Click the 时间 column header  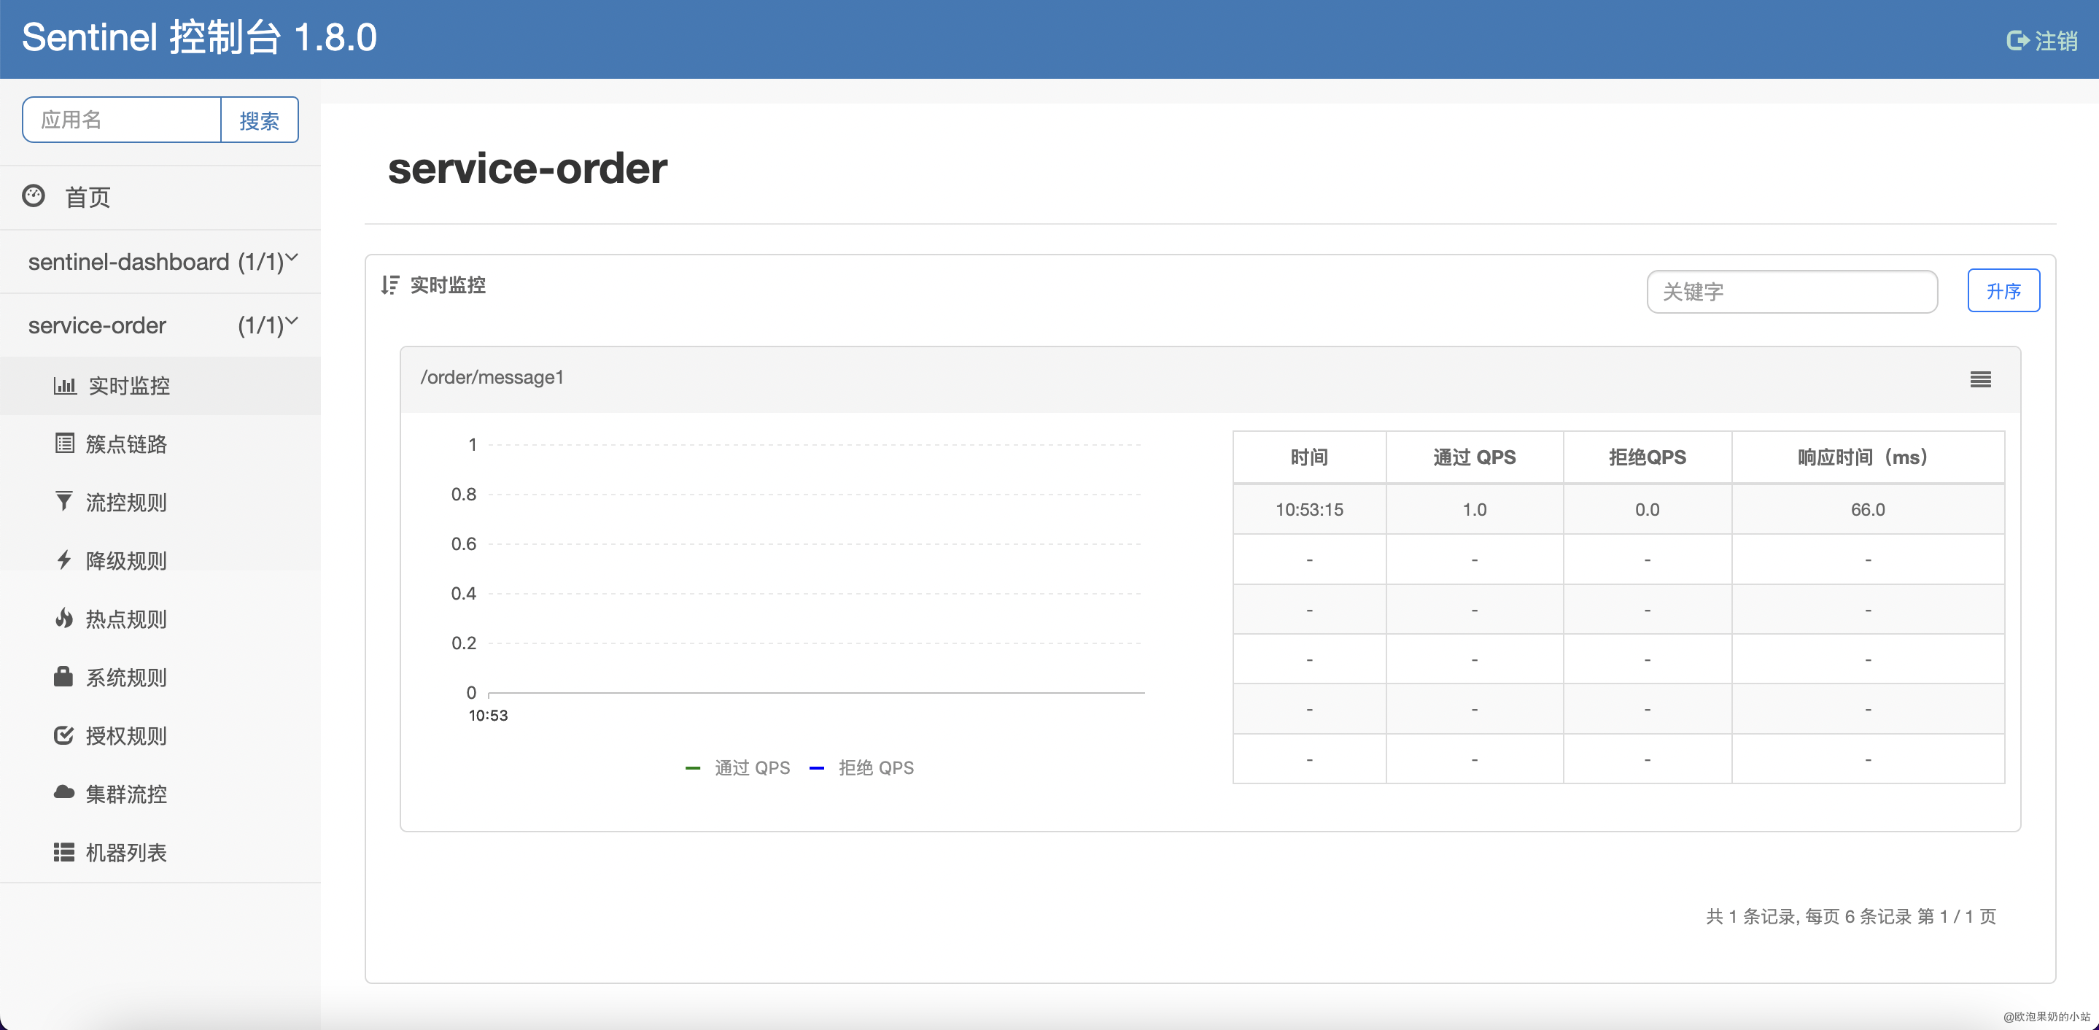tap(1308, 457)
